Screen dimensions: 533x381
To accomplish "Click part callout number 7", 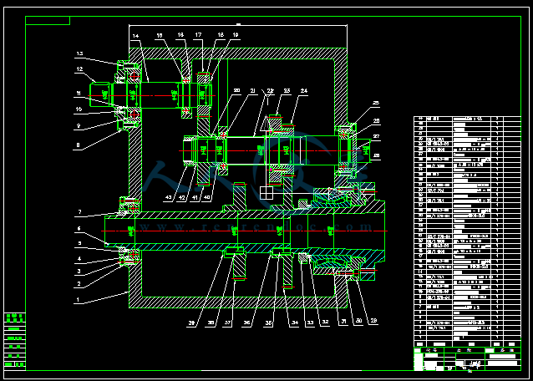I will (79, 211).
